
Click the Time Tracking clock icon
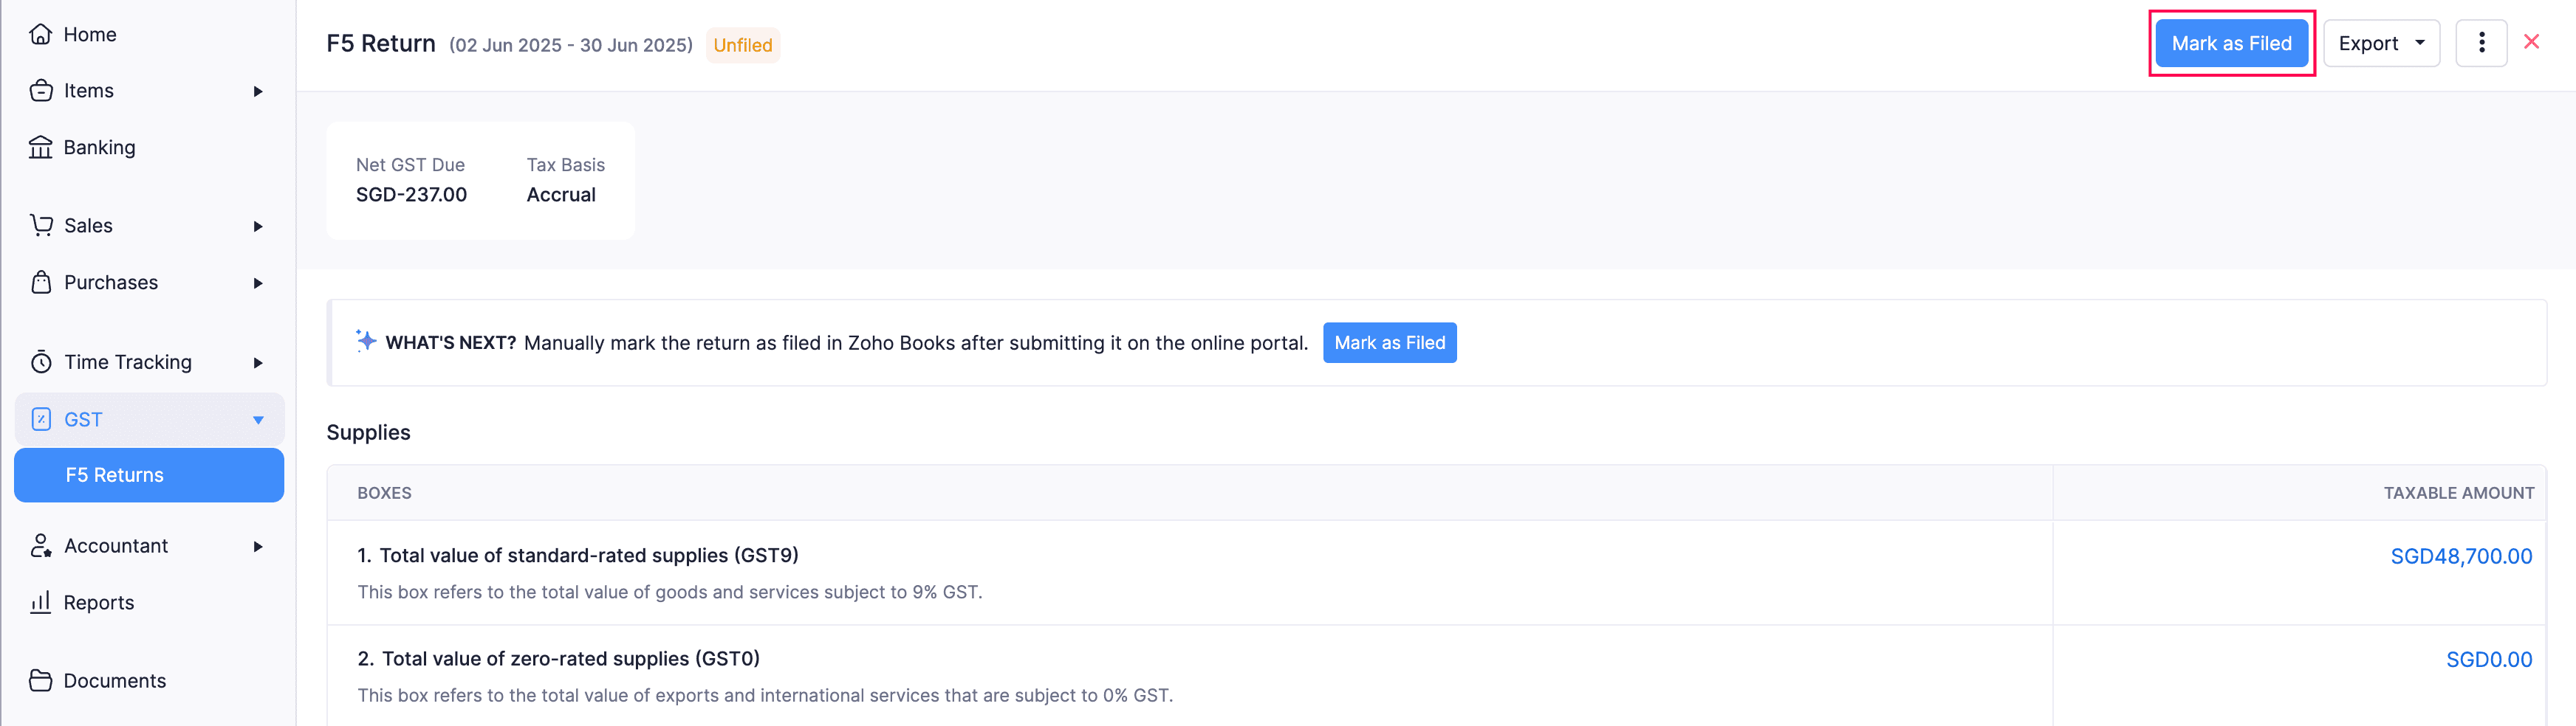41,362
